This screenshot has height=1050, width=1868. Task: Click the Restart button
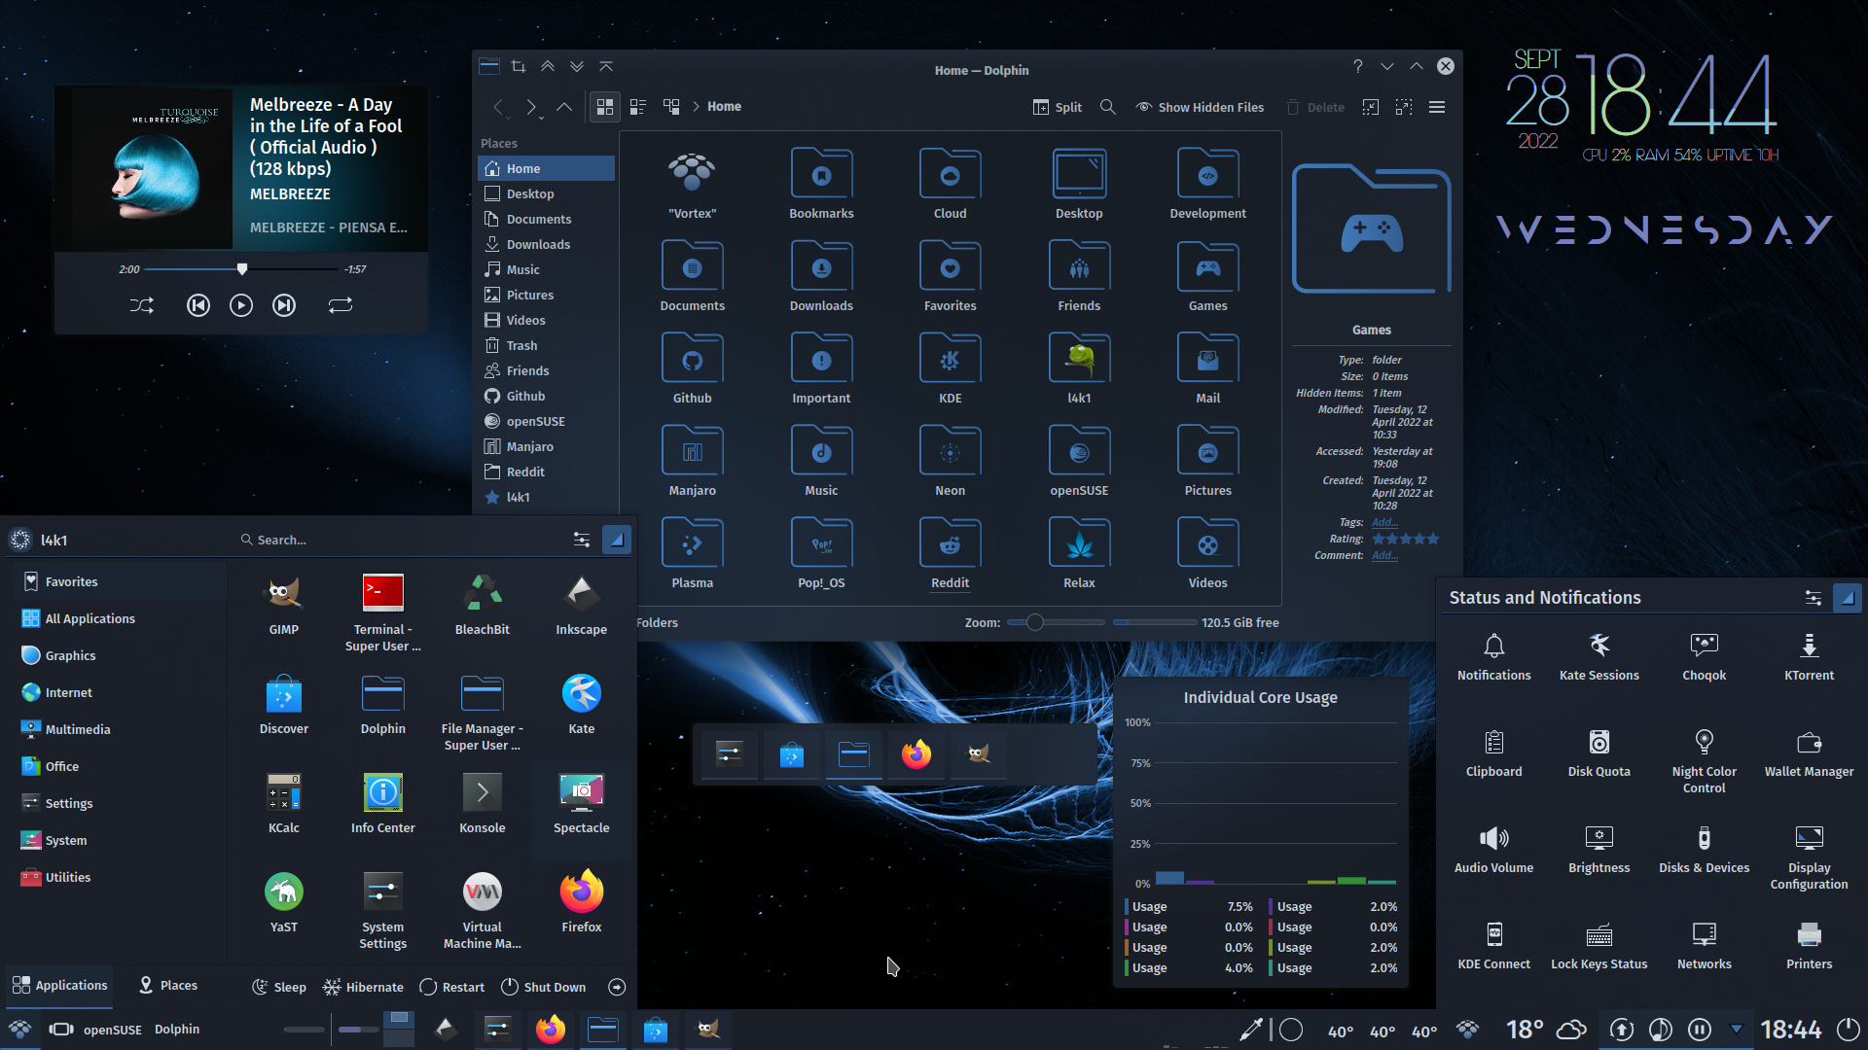point(452,987)
